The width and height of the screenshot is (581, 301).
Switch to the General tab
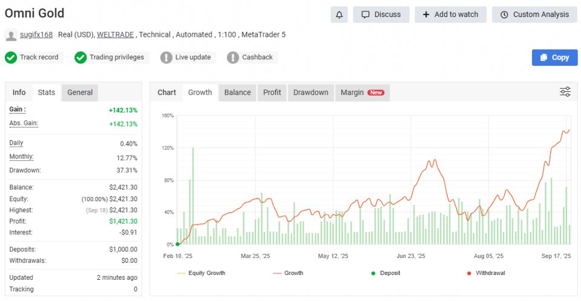coord(80,92)
